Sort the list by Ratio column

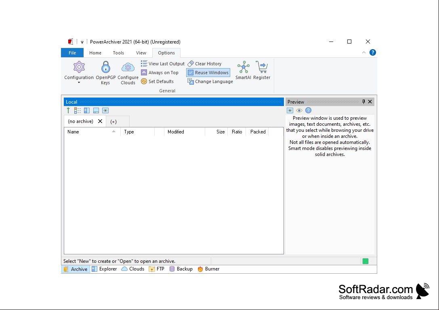click(x=237, y=132)
